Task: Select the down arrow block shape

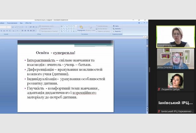Action: click(71, 29)
